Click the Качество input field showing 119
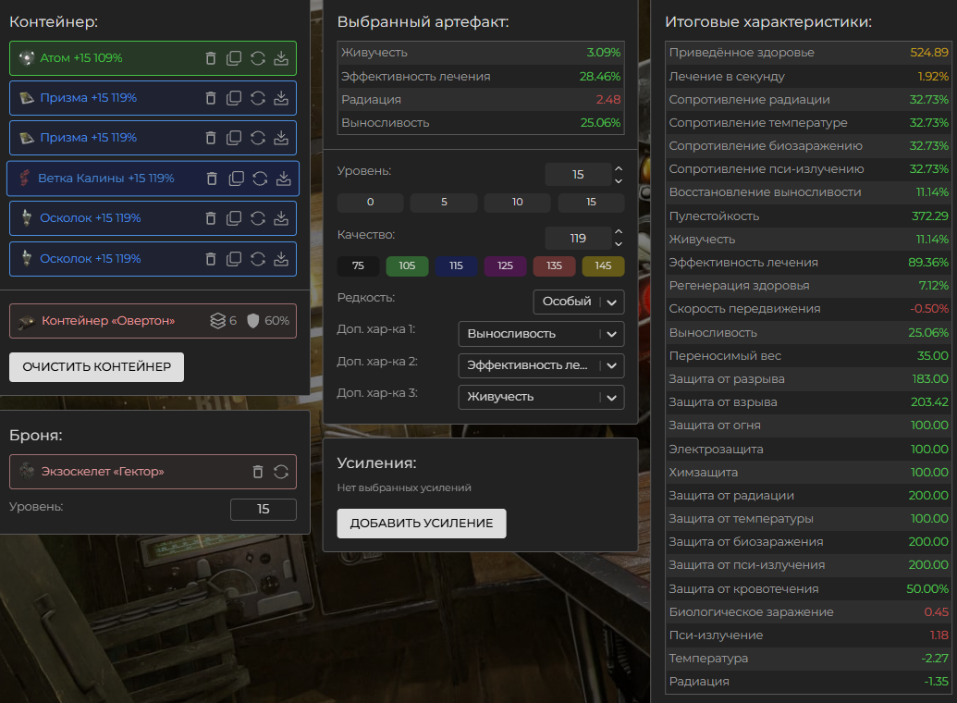 tap(578, 239)
